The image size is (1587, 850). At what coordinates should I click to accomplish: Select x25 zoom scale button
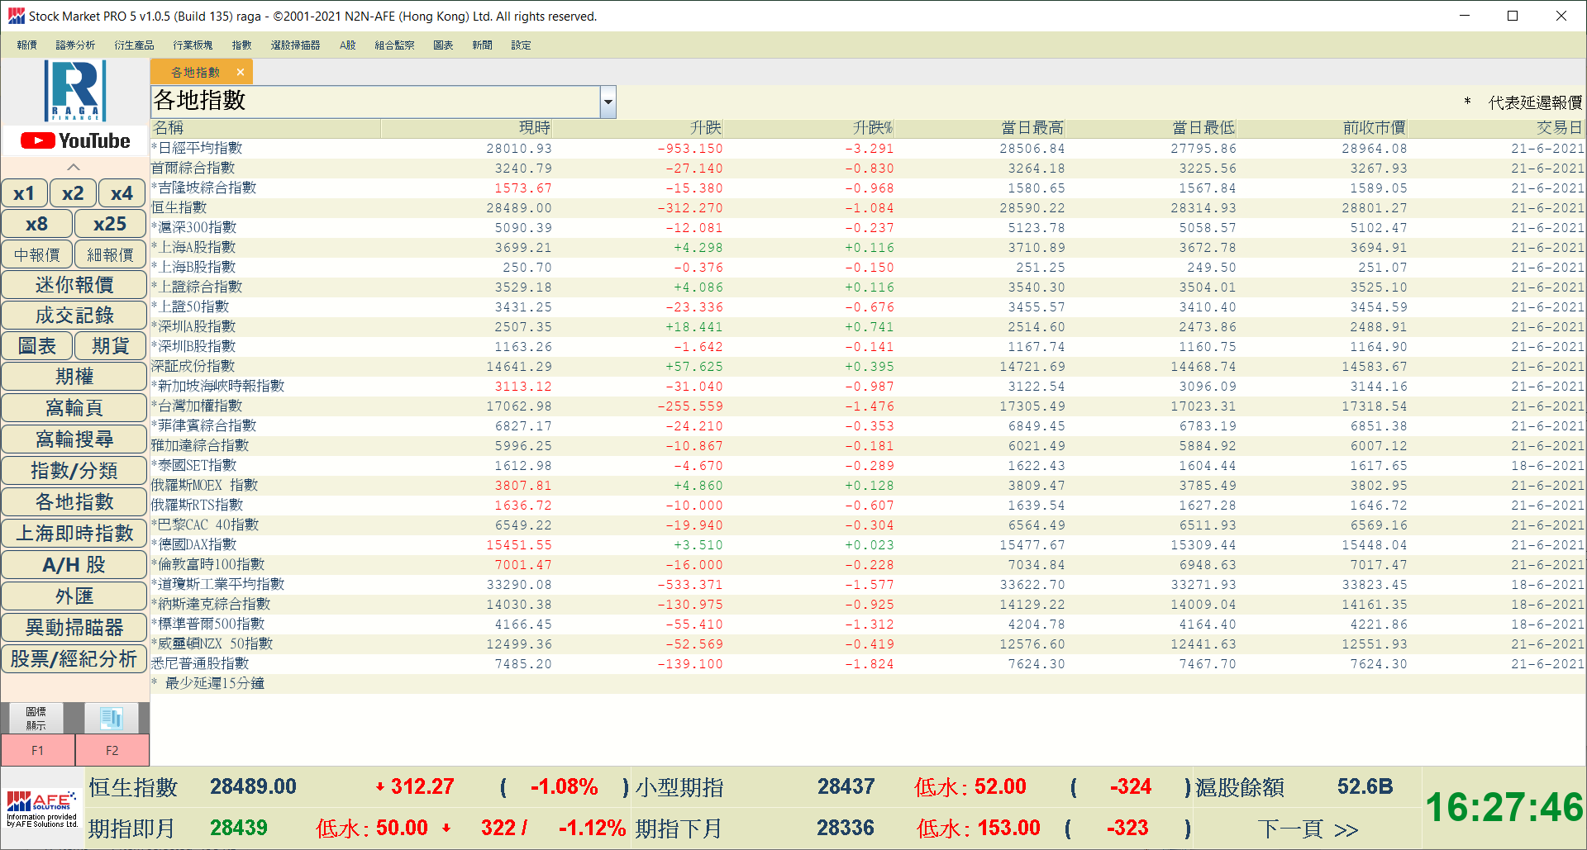pyautogui.click(x=110, y=224)
